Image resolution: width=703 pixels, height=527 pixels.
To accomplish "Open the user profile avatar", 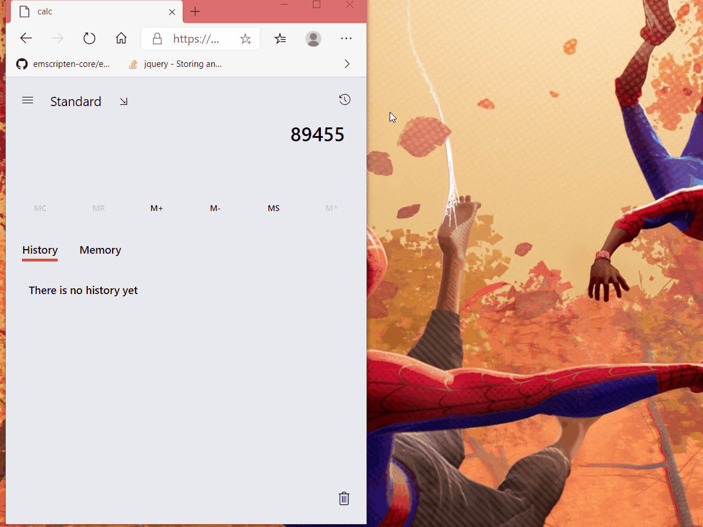I will pyautogui.click(x=313, y=39).
